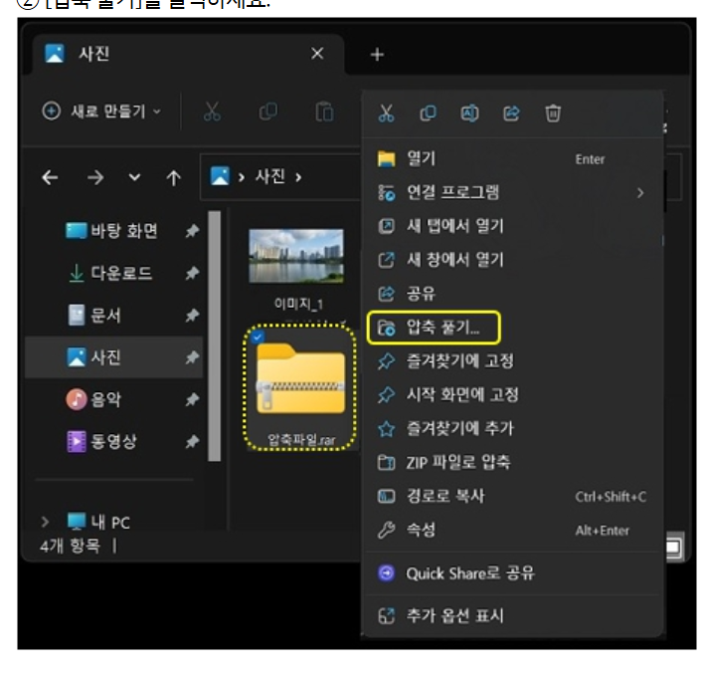Viewport: 703px width, 677px height.
Task: Click the pin icon next to 다운로드
Action: tap(192, 273)
